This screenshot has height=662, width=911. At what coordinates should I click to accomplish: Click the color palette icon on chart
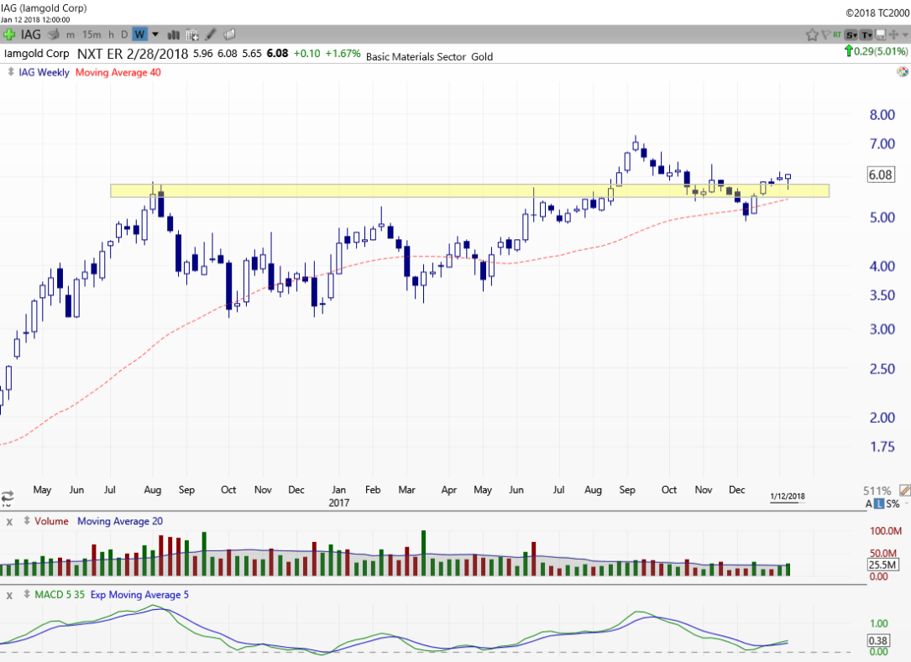pyautogui.click(x=902, y=72)
